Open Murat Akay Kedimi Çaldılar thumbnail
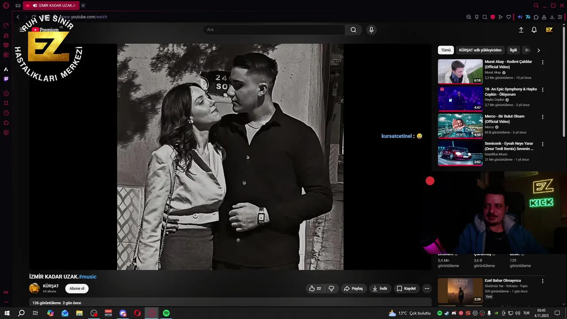 460,71
